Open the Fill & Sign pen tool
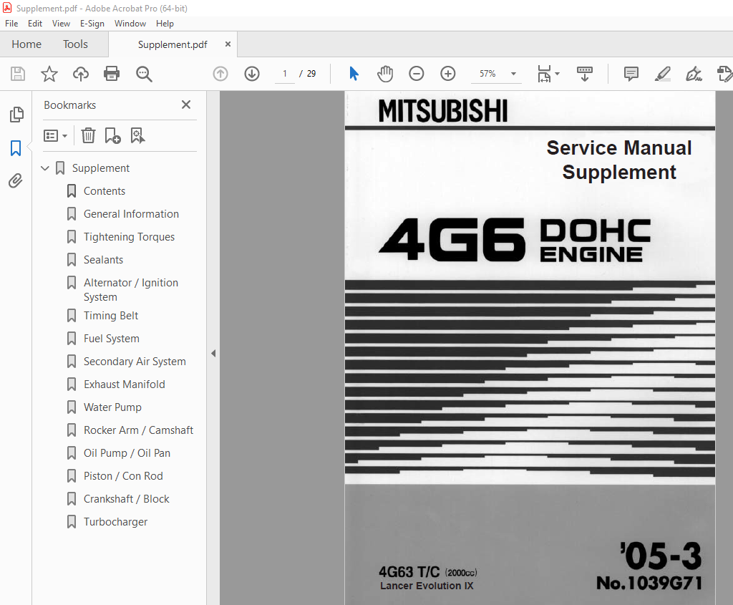The height and width of the screenshot is (605, 733). pyautogui.click(x=694, y=74)
